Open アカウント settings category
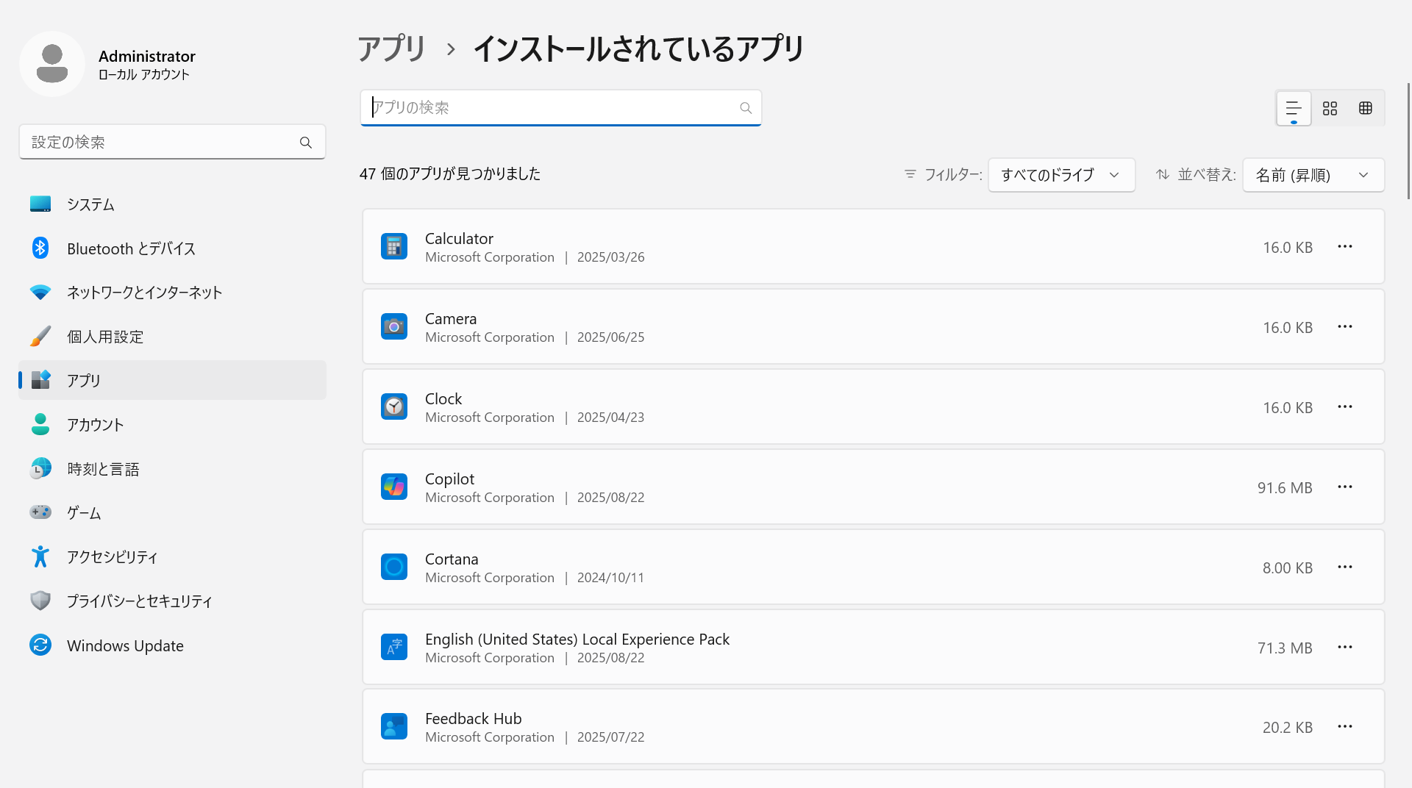This screenshot has width=1412, height=788. point(172,425)
